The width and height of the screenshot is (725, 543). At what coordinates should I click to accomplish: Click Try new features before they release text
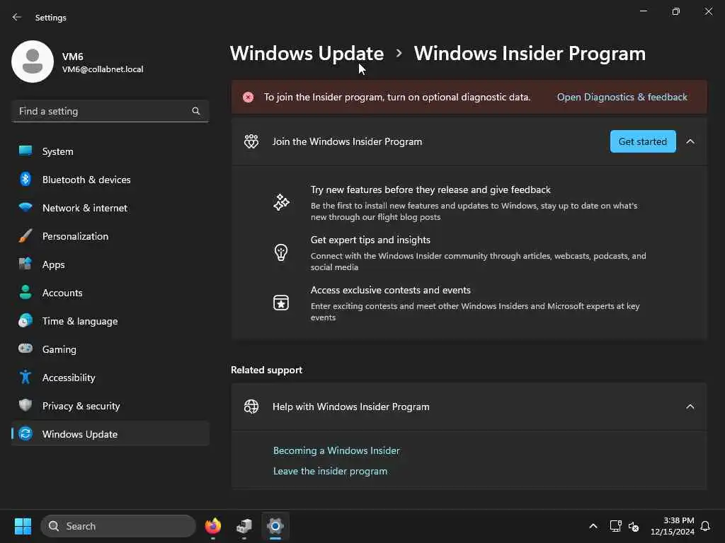[430, 189]
